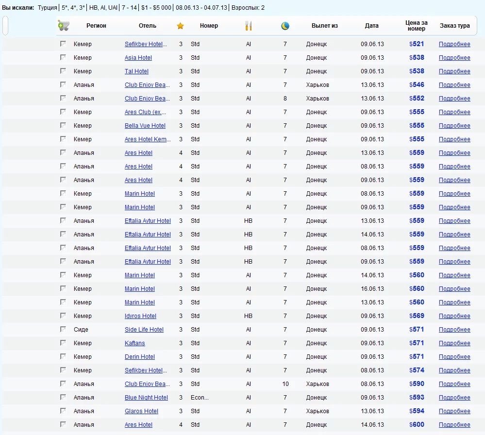Click the vertical handle left of table header
This screenshot has width=485, height=435.
pyautogui.click(x=5, y=25)
